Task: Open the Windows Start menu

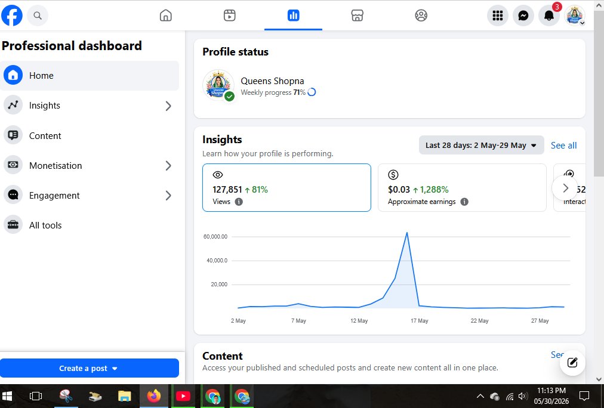Action: point(7,395)
